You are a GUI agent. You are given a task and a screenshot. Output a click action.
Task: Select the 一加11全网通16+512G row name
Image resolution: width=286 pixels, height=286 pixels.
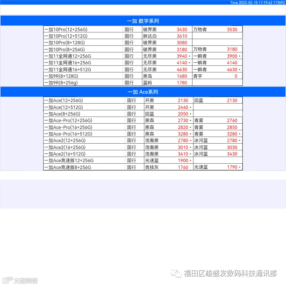coord(68,69)
